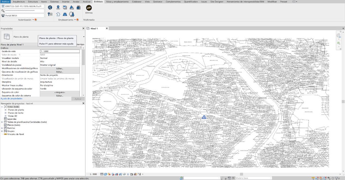Viewport: 345px width, 180px height.
Task: Click Editar for Modificaciones de visibilidad/gráficos
Action: [x=60, y=68]
